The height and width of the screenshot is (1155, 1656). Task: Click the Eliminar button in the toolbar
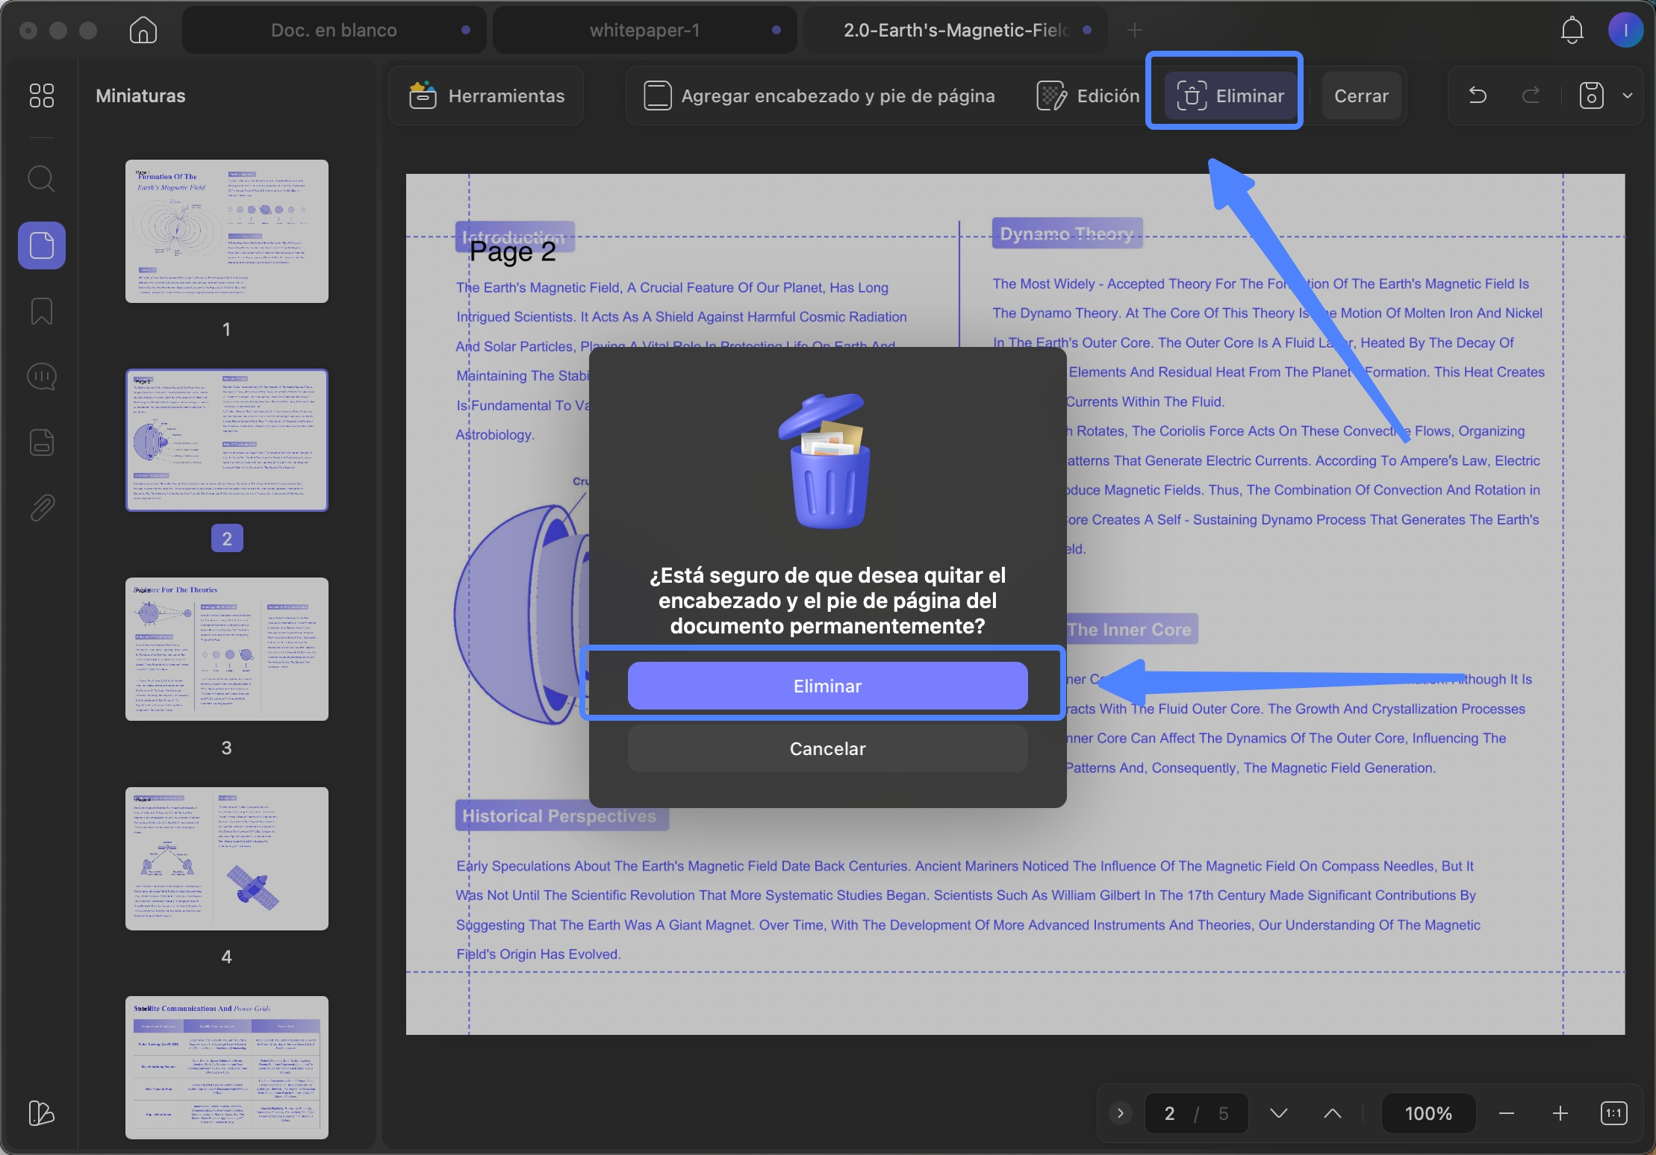coord(1230,96)
